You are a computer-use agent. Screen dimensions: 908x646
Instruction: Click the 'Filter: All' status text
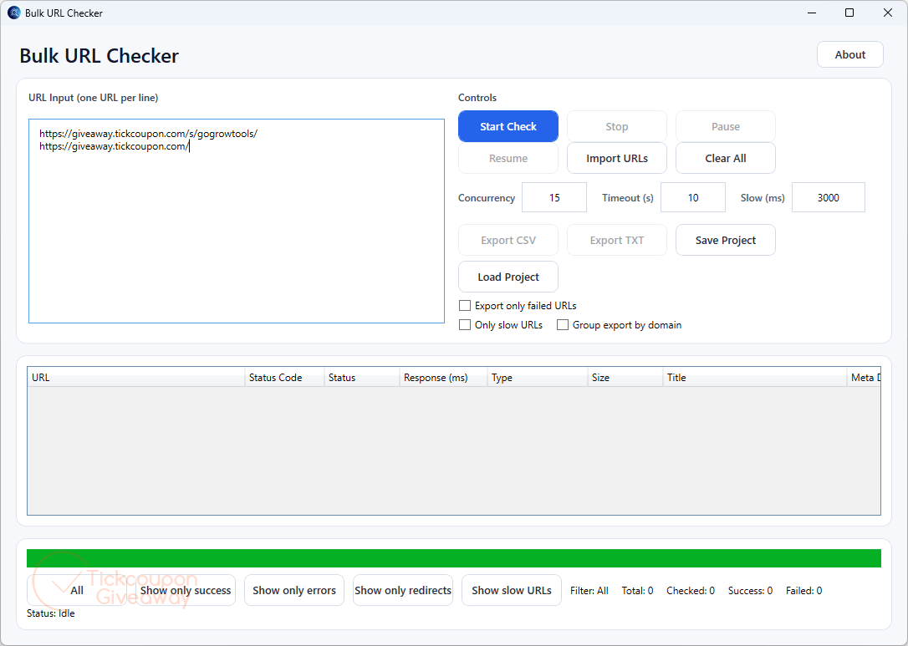point(589,591)
